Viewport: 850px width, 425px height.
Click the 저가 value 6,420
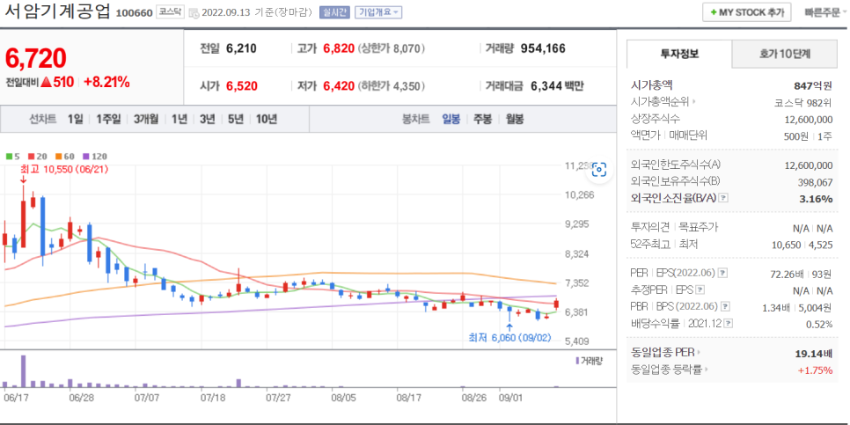click(339, 85)
